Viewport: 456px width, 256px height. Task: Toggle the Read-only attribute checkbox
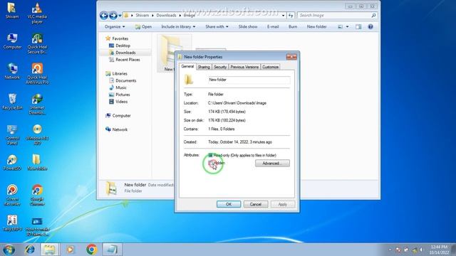coord(211,155)
